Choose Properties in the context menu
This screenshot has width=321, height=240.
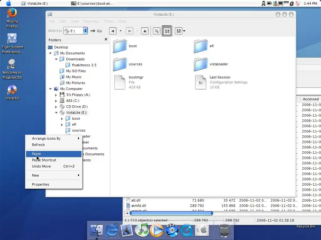point(54,184)
